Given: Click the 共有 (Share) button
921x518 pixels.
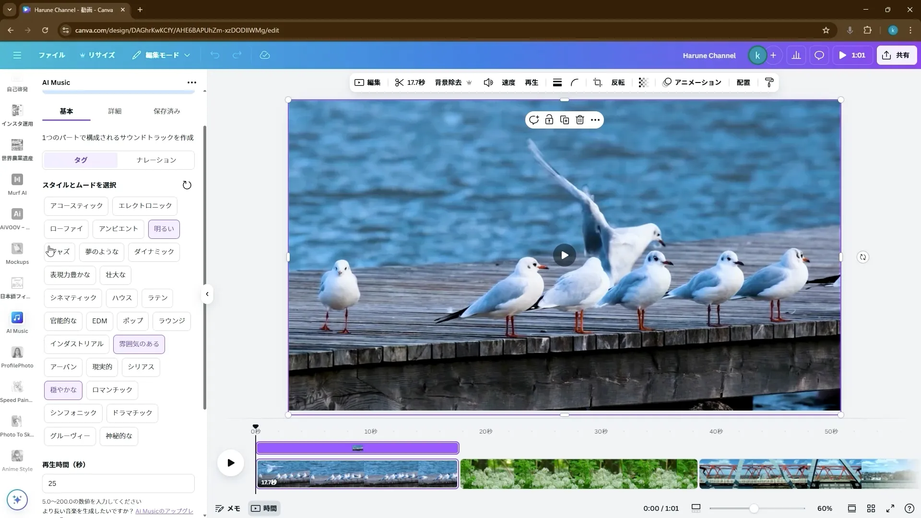Looking at the screenshot, I should (896, 55).
